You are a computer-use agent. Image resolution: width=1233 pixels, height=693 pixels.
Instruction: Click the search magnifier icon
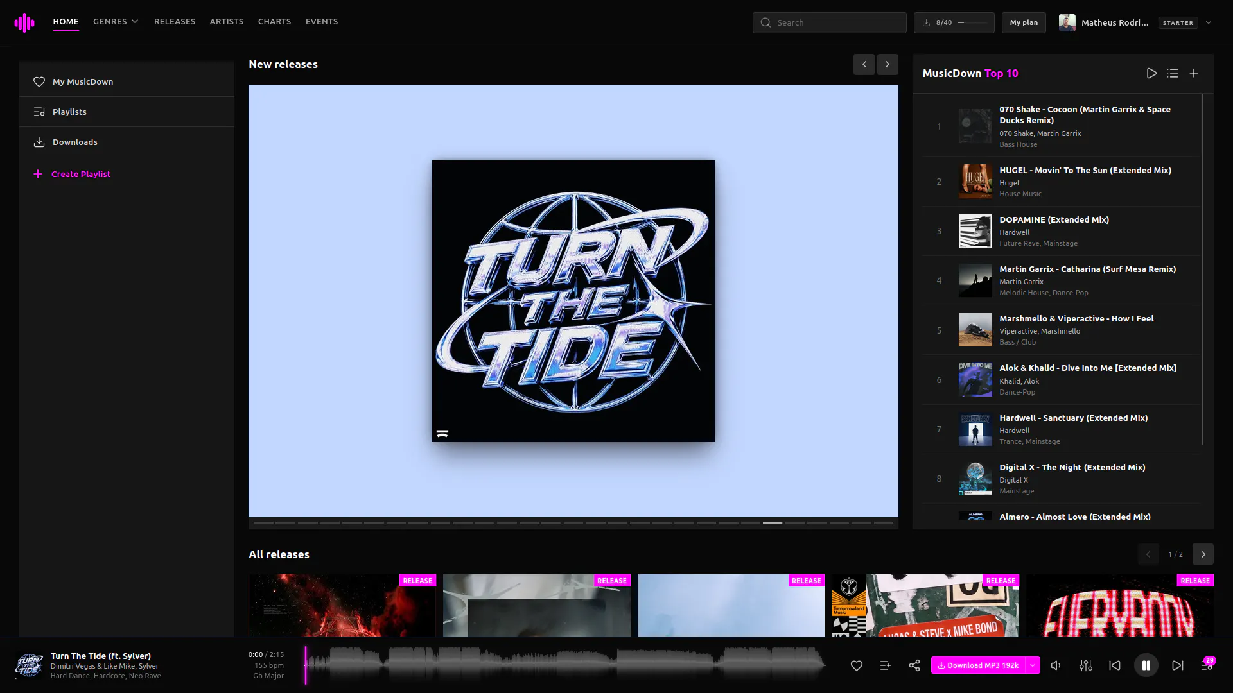pyautogui.click(x=765, y=22)
